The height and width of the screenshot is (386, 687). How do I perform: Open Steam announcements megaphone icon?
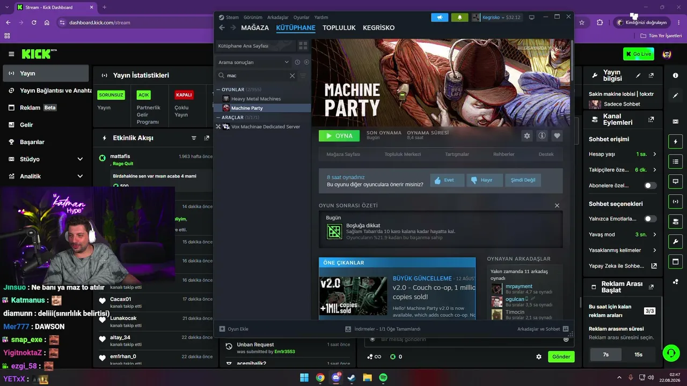point(439,17)
